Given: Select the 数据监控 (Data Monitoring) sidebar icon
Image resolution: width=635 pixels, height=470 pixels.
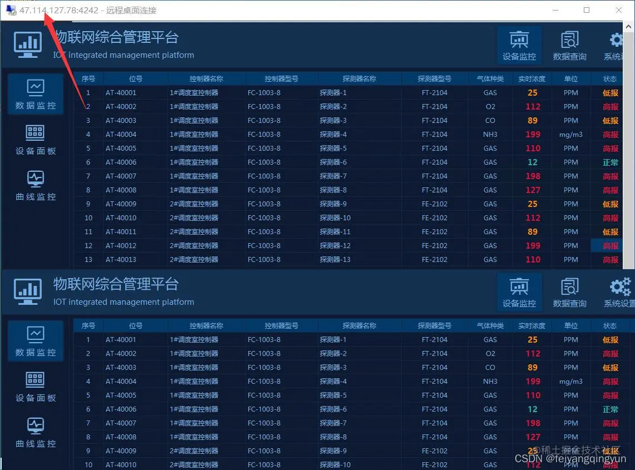Looking at the screenshot, I should (35, 93).
